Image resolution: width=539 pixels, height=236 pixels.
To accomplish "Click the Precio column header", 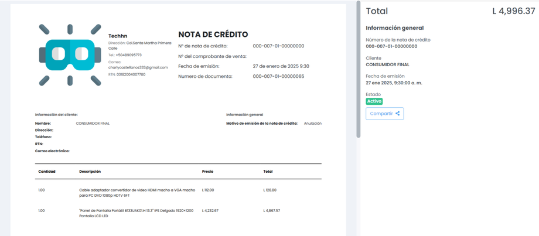I will coord(207,172).
